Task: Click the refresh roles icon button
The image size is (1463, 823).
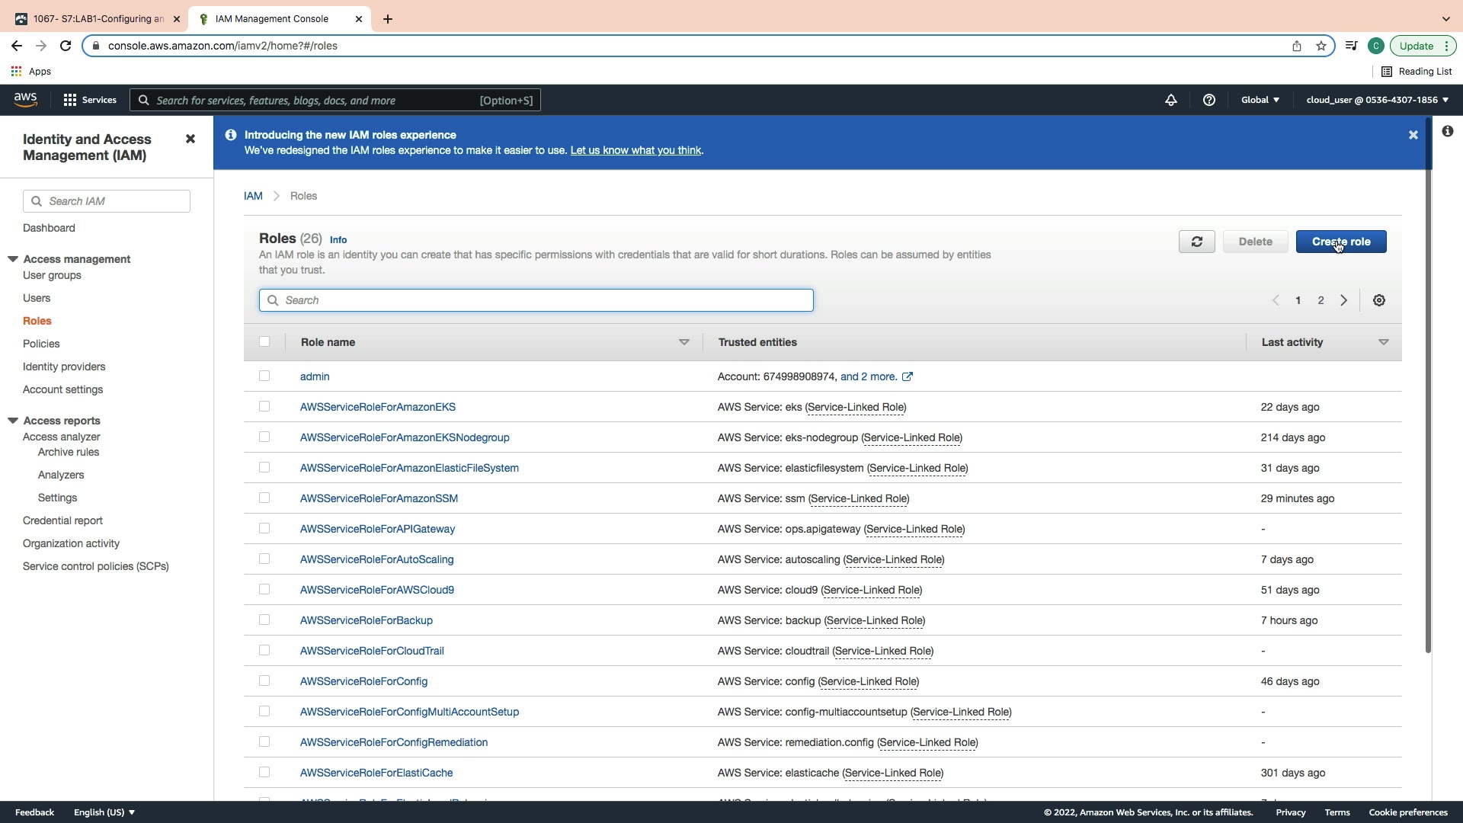Action: coord(1196,242)
